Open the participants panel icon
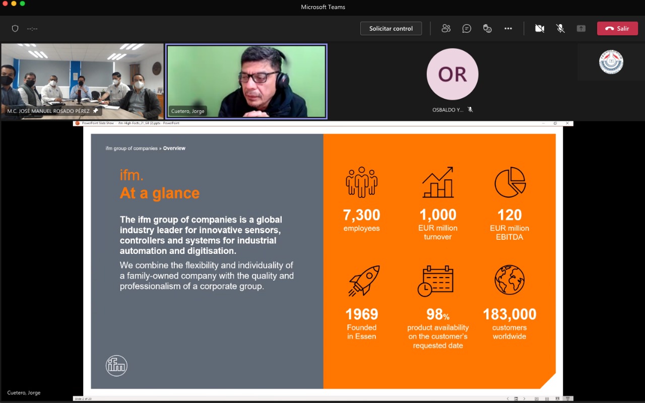The height and width of the screenshot is (403, 645). coord(446,29)
